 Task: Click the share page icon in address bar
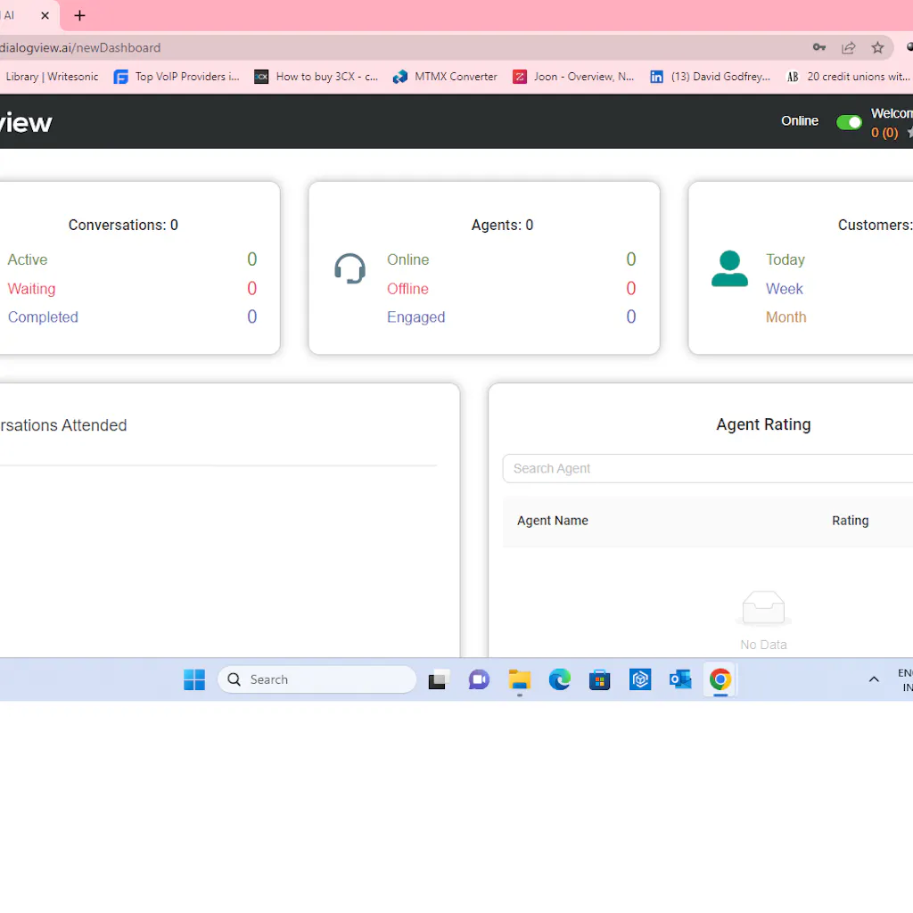pyautogui.click(x=848, y=47)
